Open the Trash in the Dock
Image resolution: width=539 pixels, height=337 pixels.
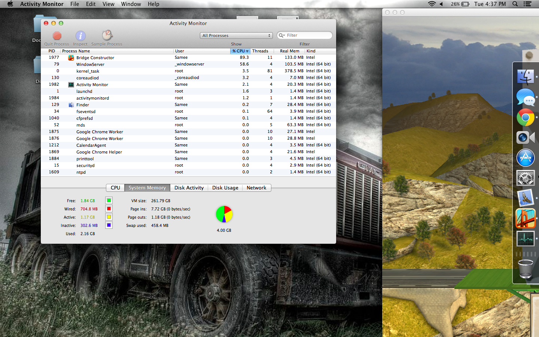pyautogui.click(x=526, y=269)
